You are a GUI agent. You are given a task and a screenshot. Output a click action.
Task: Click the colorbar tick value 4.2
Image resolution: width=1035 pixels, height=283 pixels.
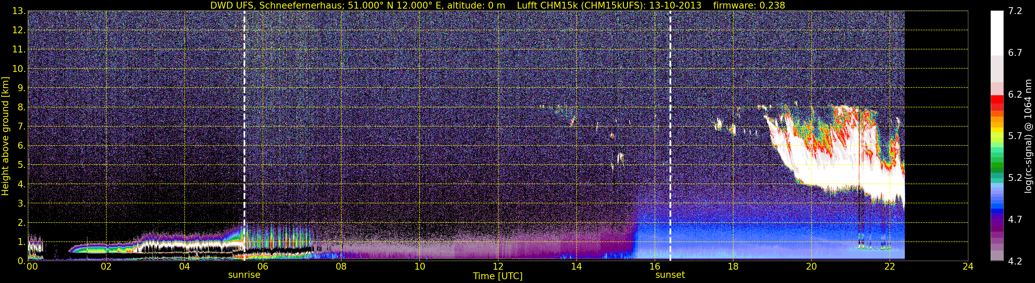[1015, 261]
